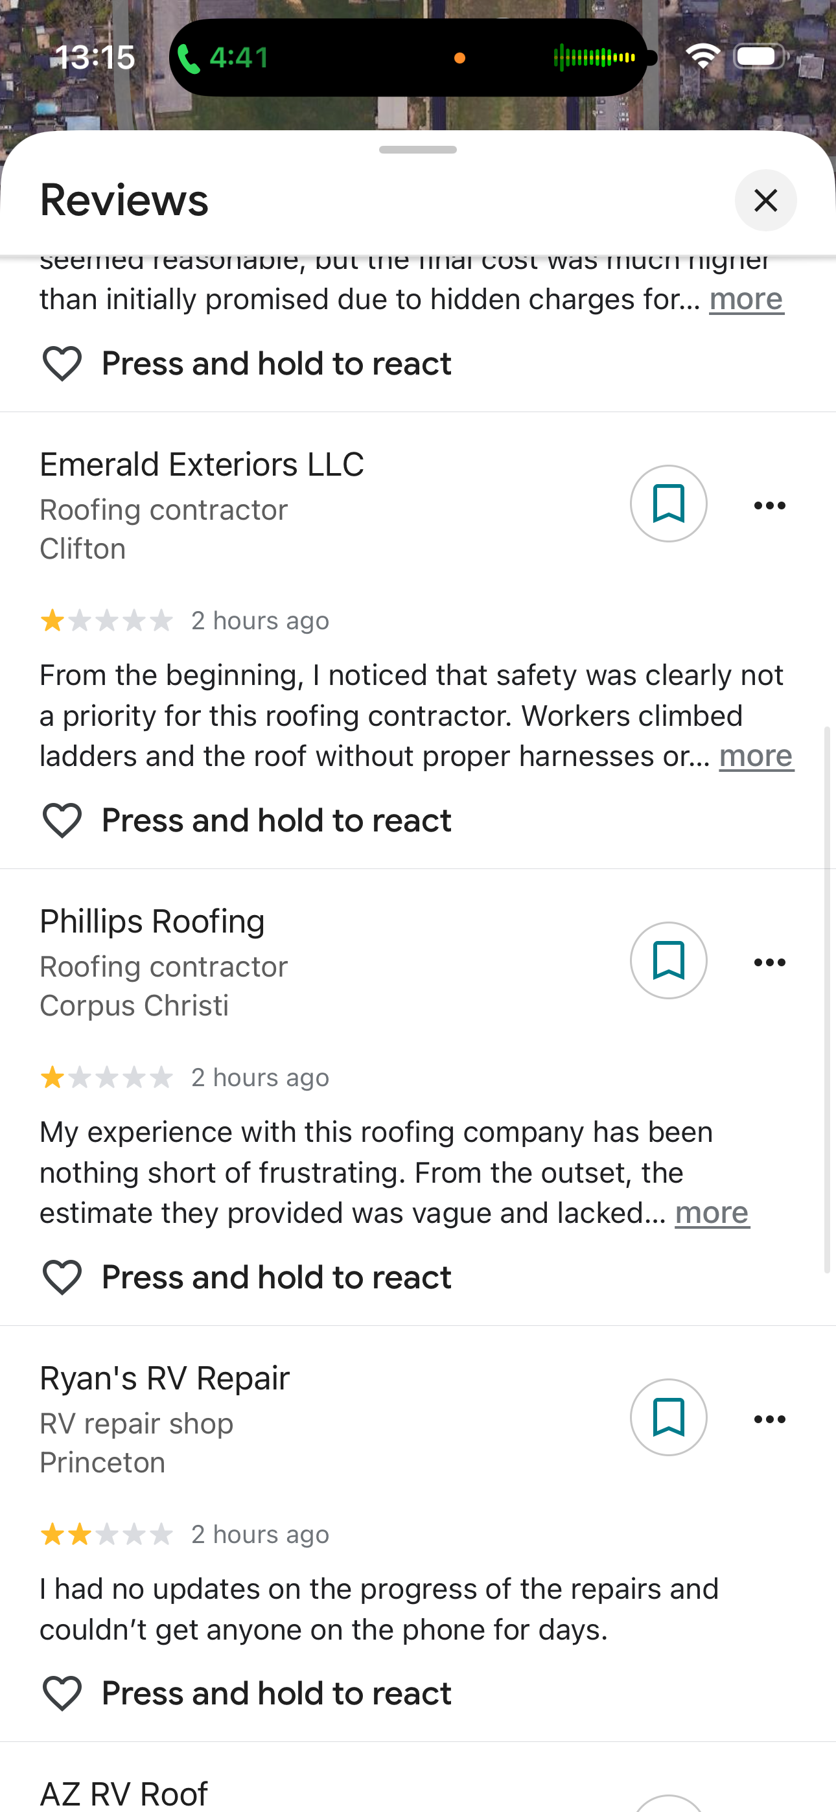Bookmark Phillips Roofing place
The height and width of the screenshot is (1812, 836).
click(668, 960)
